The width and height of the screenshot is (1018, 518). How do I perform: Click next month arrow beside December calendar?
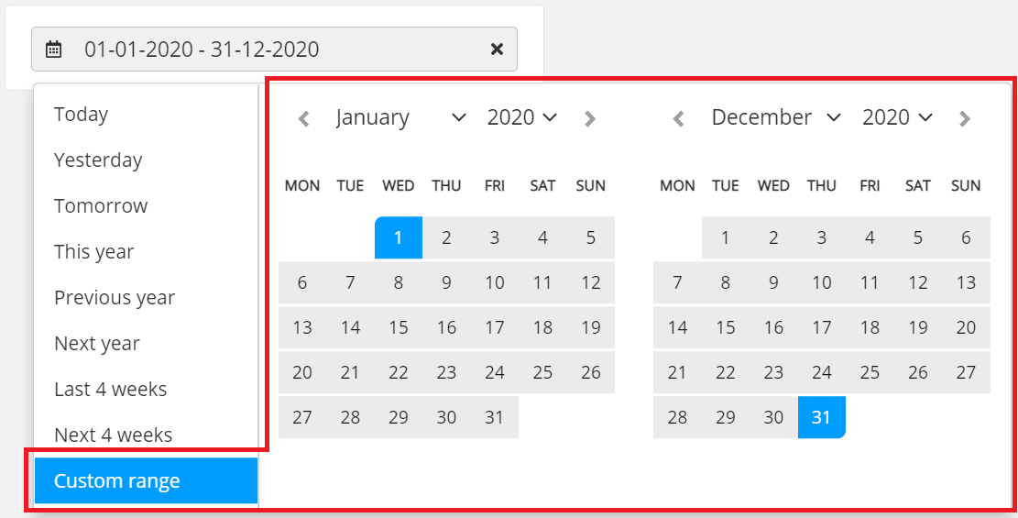point(964,118)
